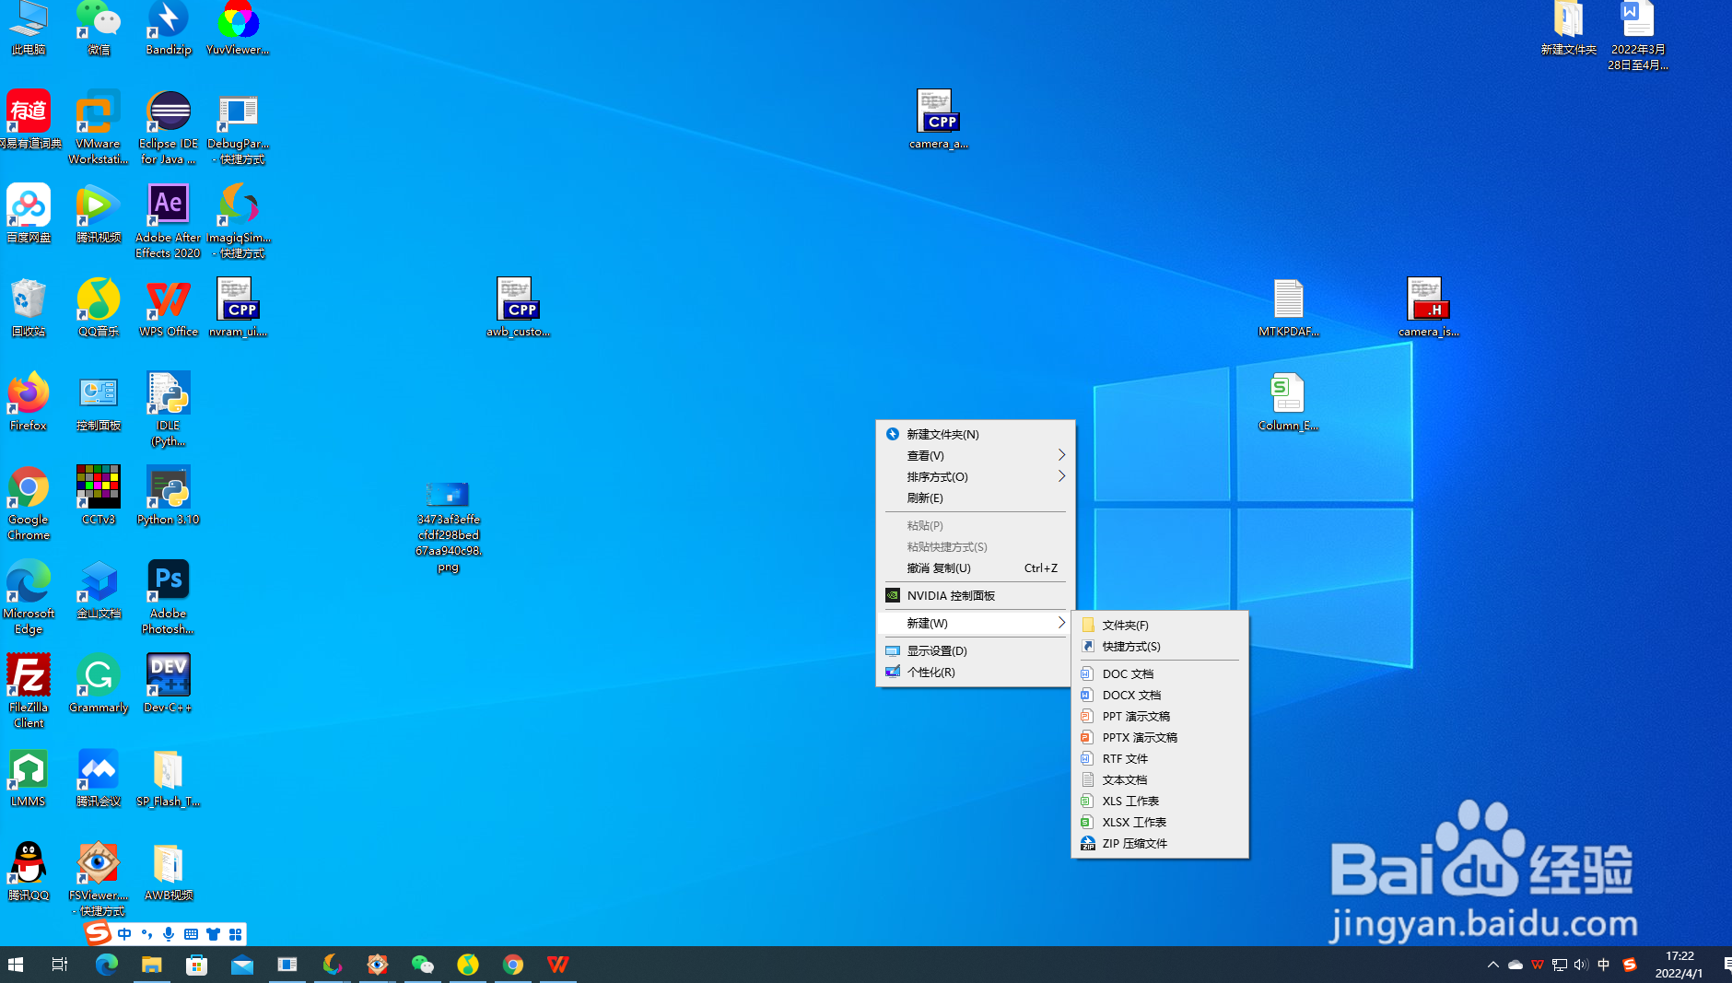Click the LMMS desktop icon
The width and height of the screenshot is (1732, 983).
coord(29,778)
